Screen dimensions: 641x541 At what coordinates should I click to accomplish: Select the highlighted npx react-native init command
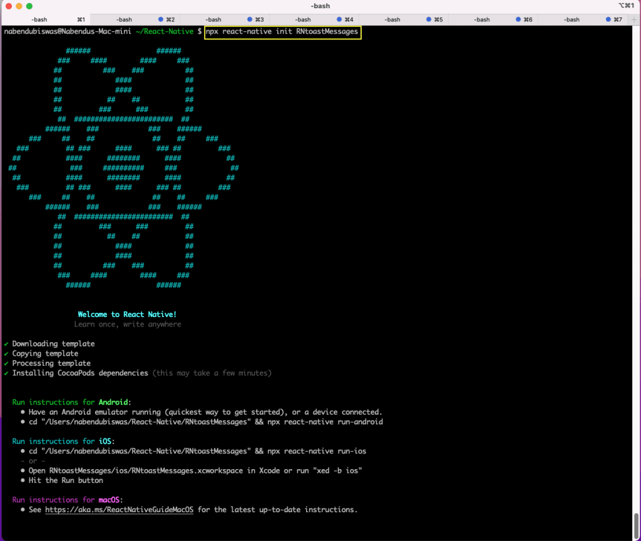pos(282,31)
